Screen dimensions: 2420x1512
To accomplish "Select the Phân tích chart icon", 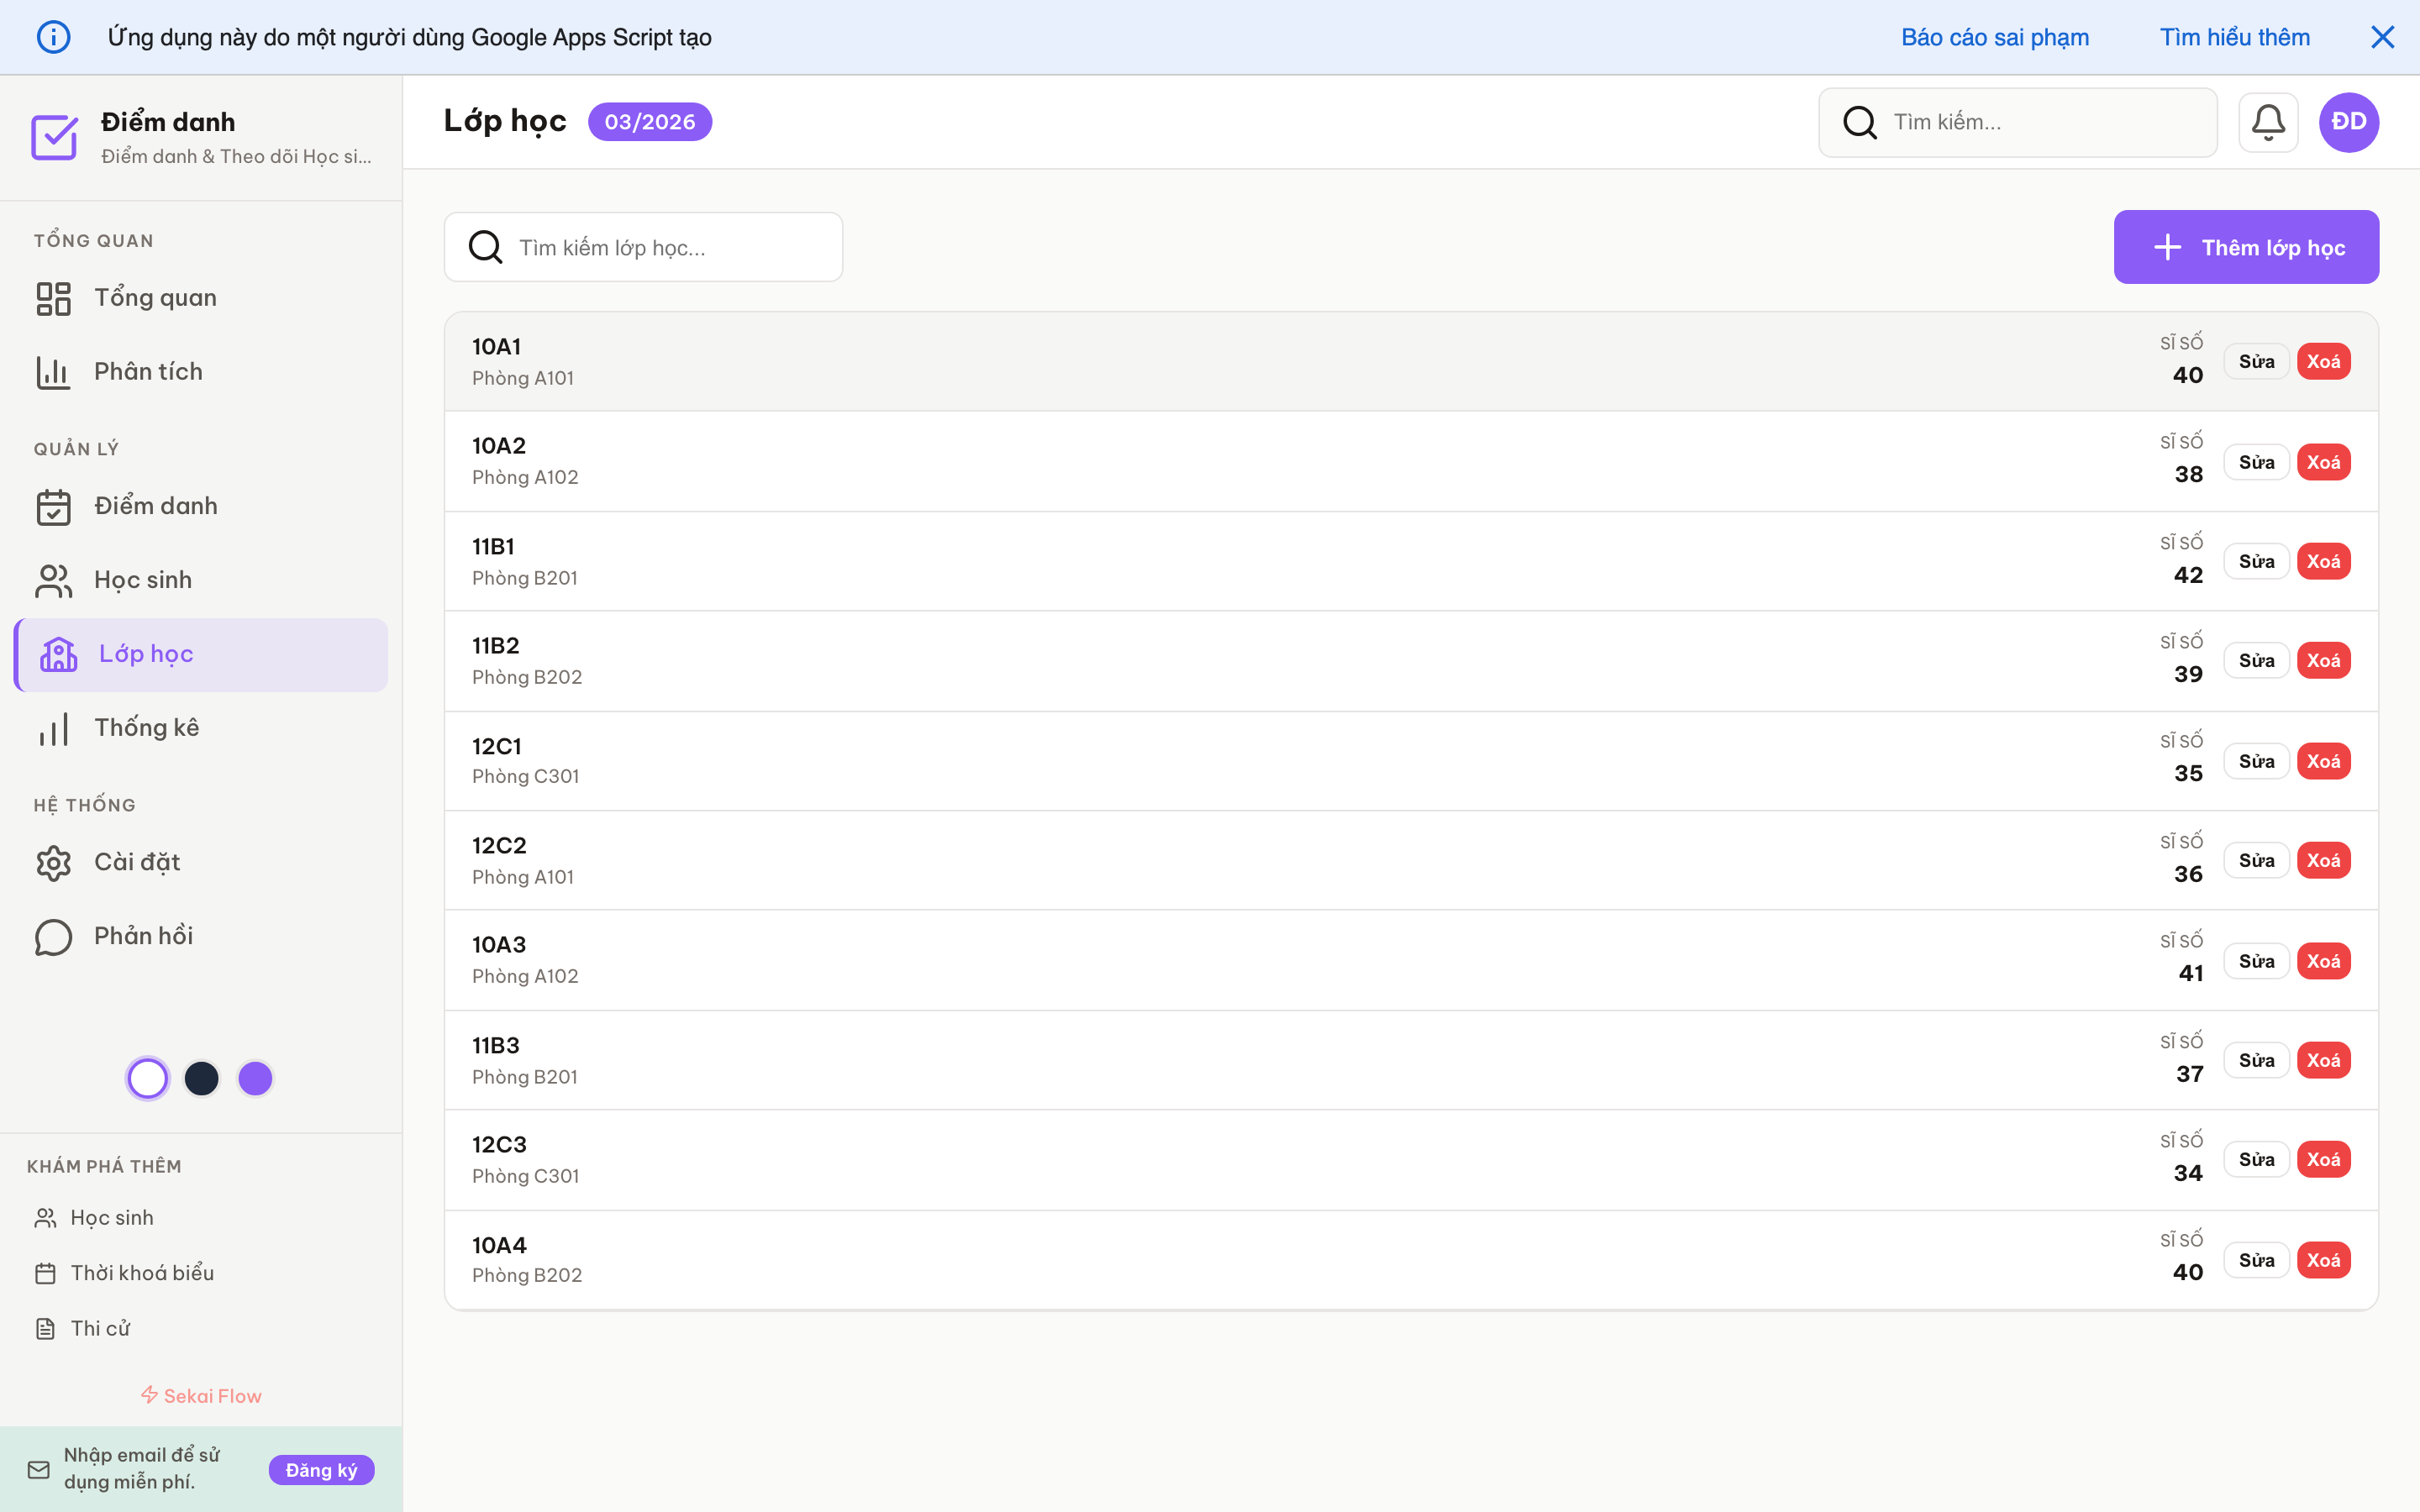I will (53, 371).
